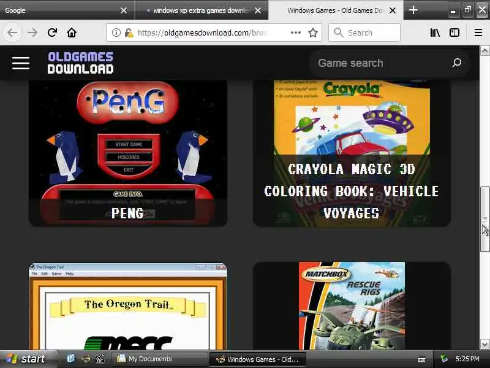Select Windows Games taskbar button

(257, 359)
